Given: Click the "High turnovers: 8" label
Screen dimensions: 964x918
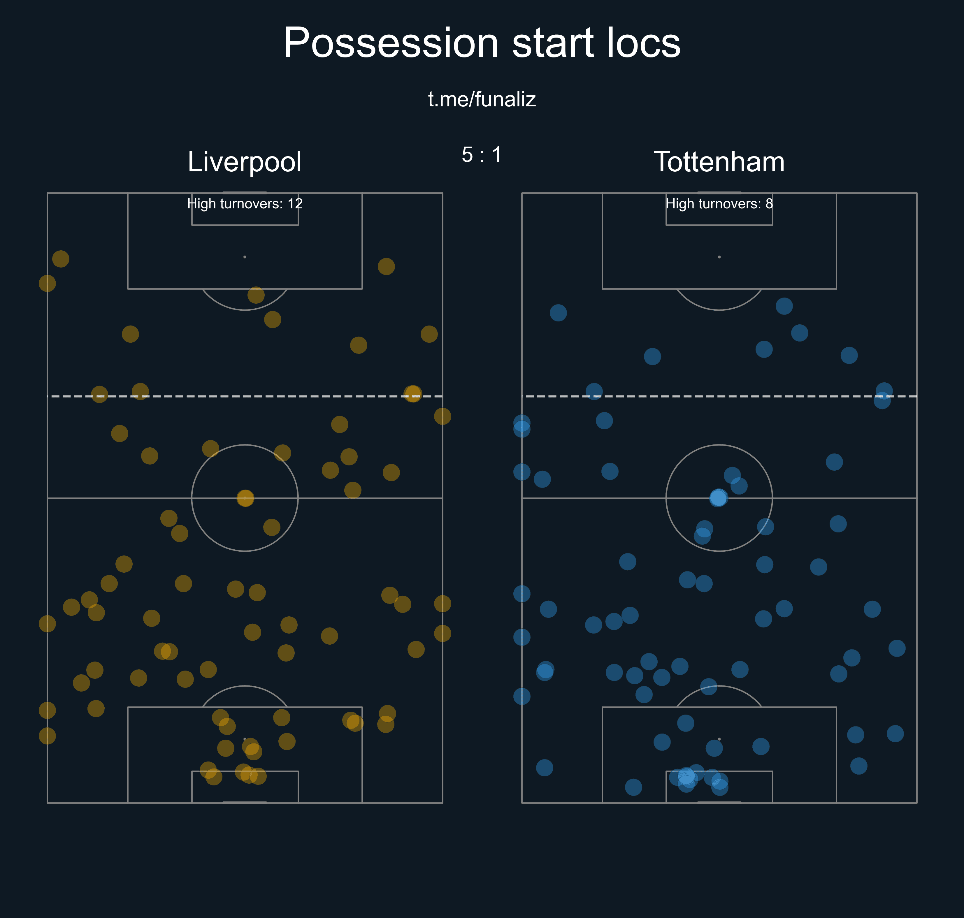Looking at the screenshot, I should tap(719, 204).
